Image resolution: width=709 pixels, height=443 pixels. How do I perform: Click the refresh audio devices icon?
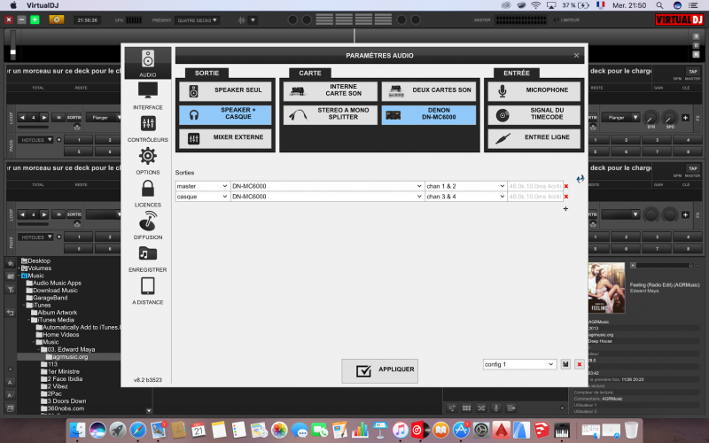580,179
